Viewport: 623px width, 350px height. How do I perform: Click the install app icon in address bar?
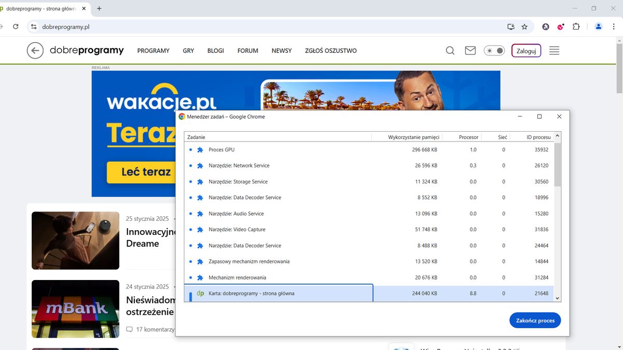point(511,26)
